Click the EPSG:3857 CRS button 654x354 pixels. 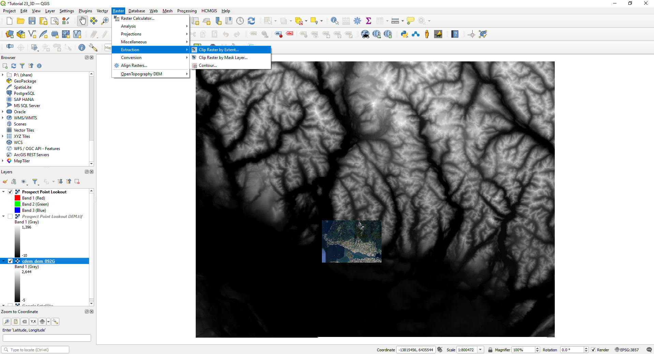[x=627, y=350]
